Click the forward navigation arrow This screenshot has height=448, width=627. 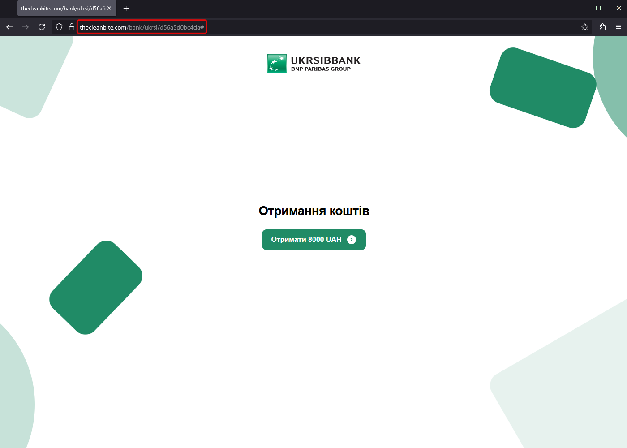[26, 27]
